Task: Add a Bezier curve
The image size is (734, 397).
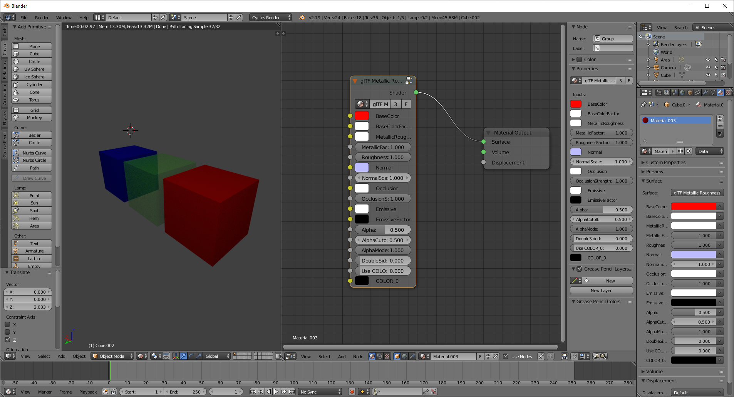Action: pyautogui.click(x=32, y=135)
